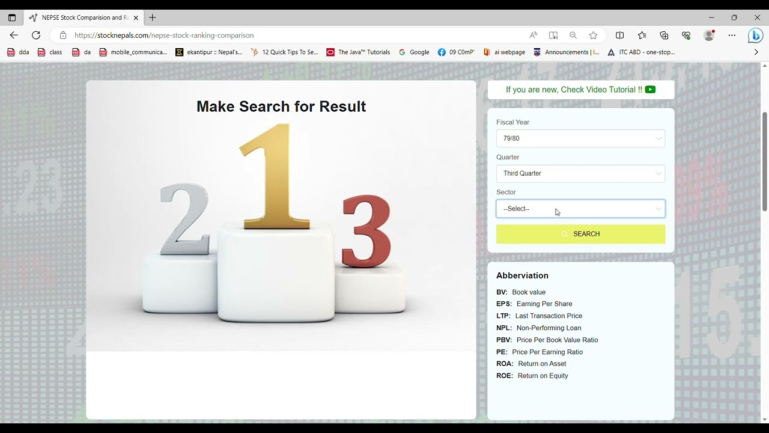Viewport: 769px width, 433px height.
Task: Open ekantipur Nepal's bookmark
Action: [x=209, y=52]
